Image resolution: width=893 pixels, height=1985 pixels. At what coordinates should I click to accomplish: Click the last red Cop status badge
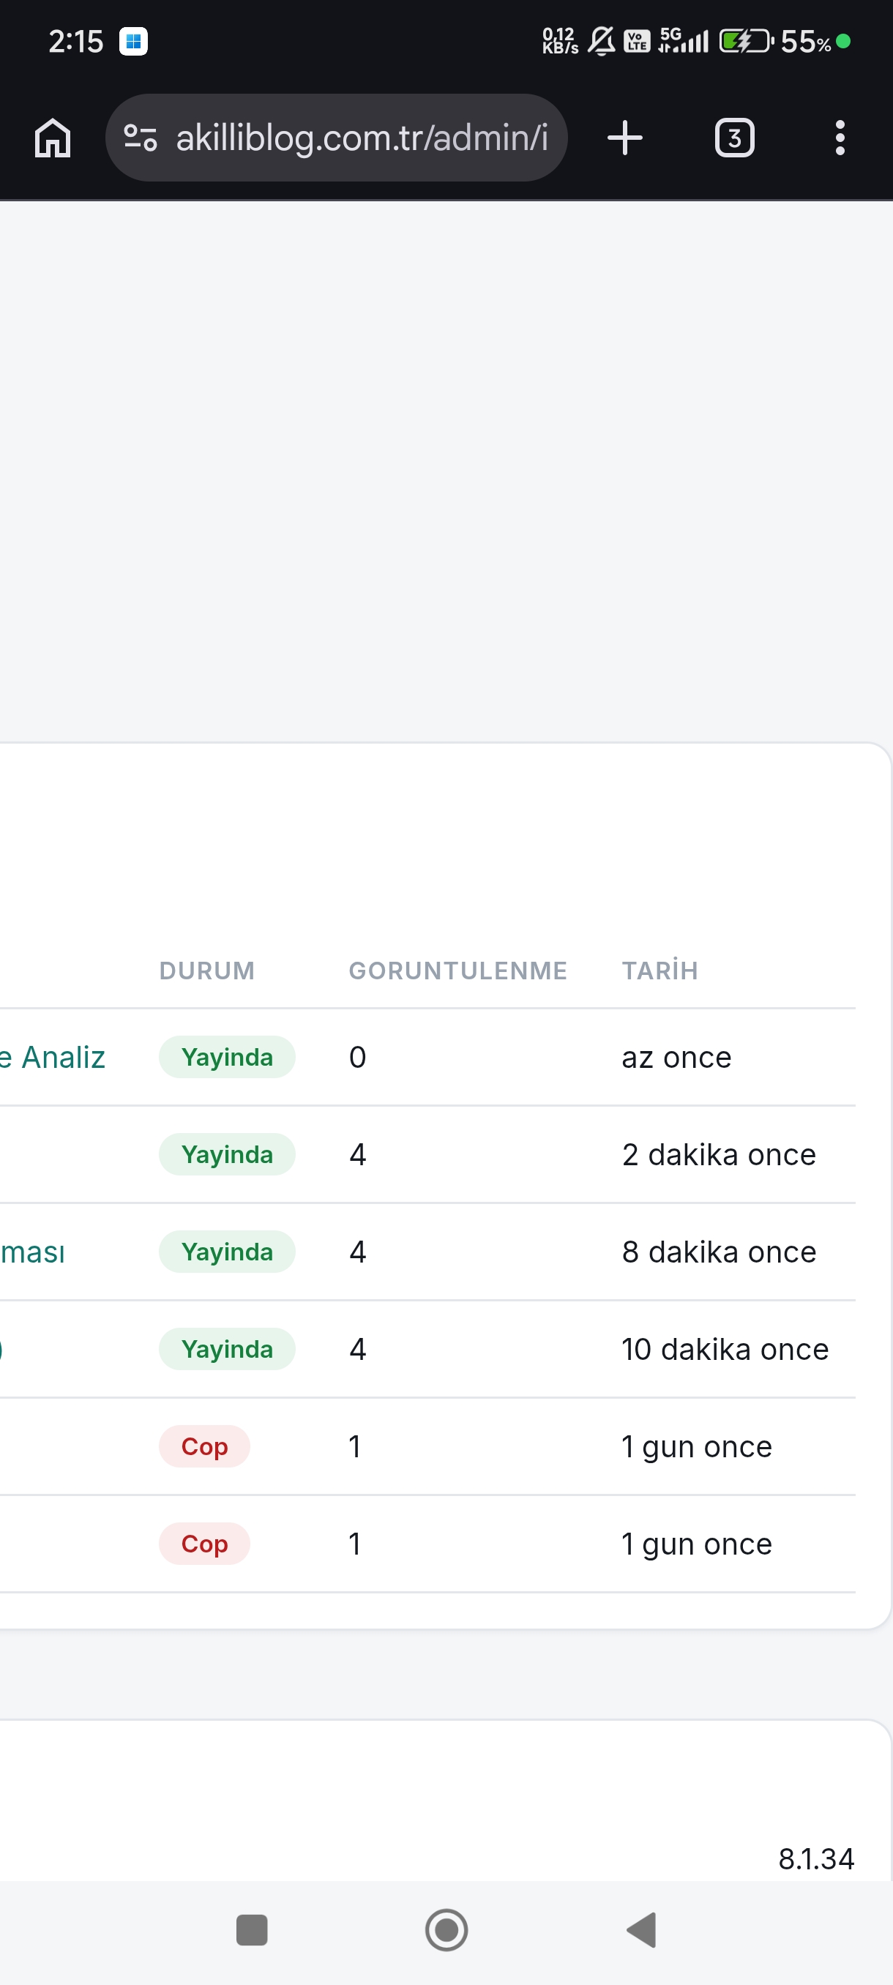204,1544
